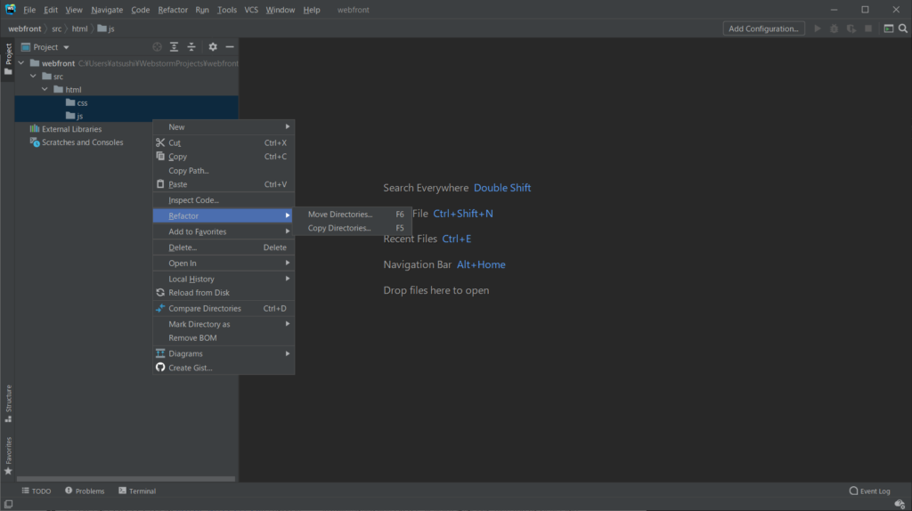Click 'Drop files here to open' text

tap(436, 290)
